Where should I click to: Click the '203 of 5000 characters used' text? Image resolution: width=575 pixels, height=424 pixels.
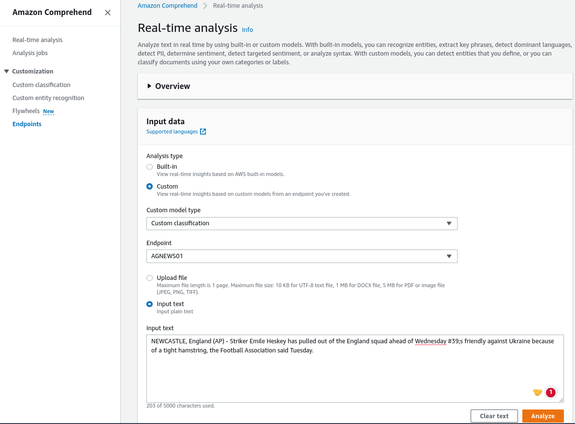coord(180,406)
